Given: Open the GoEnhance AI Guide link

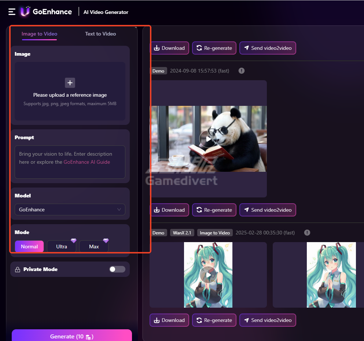Looking at the screenshot, I should 87,162.
